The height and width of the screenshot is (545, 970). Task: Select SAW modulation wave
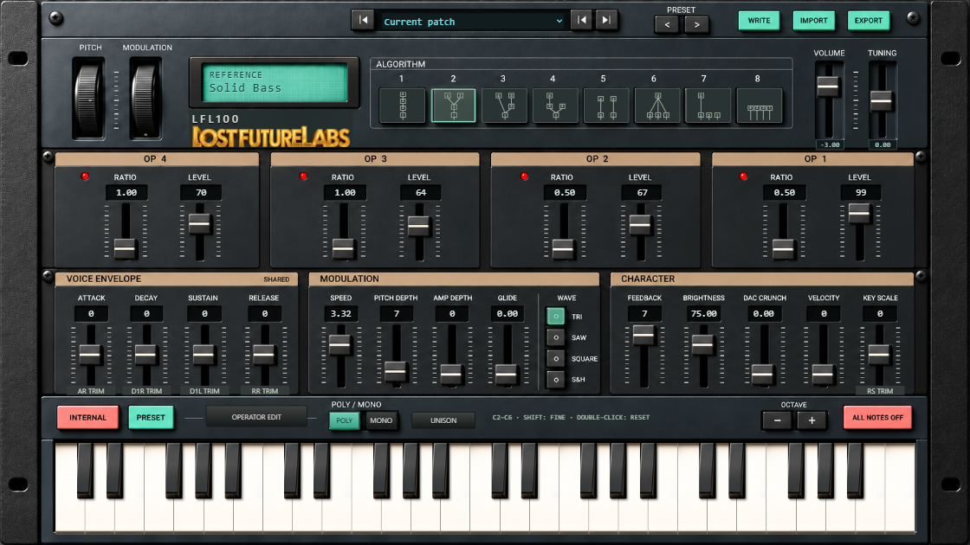555,337
